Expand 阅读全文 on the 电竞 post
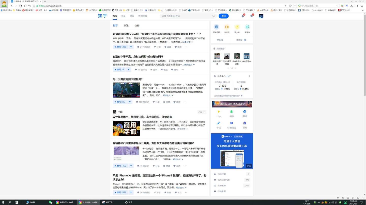Viewport: 366px width, 205px height. tap(168, 96)
